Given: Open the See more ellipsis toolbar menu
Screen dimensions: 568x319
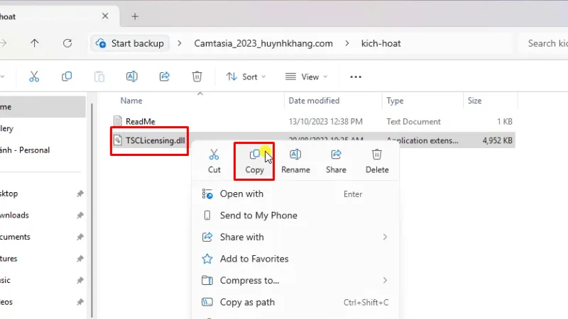Looking at the screenshot, I should click(x=356, y=77).
